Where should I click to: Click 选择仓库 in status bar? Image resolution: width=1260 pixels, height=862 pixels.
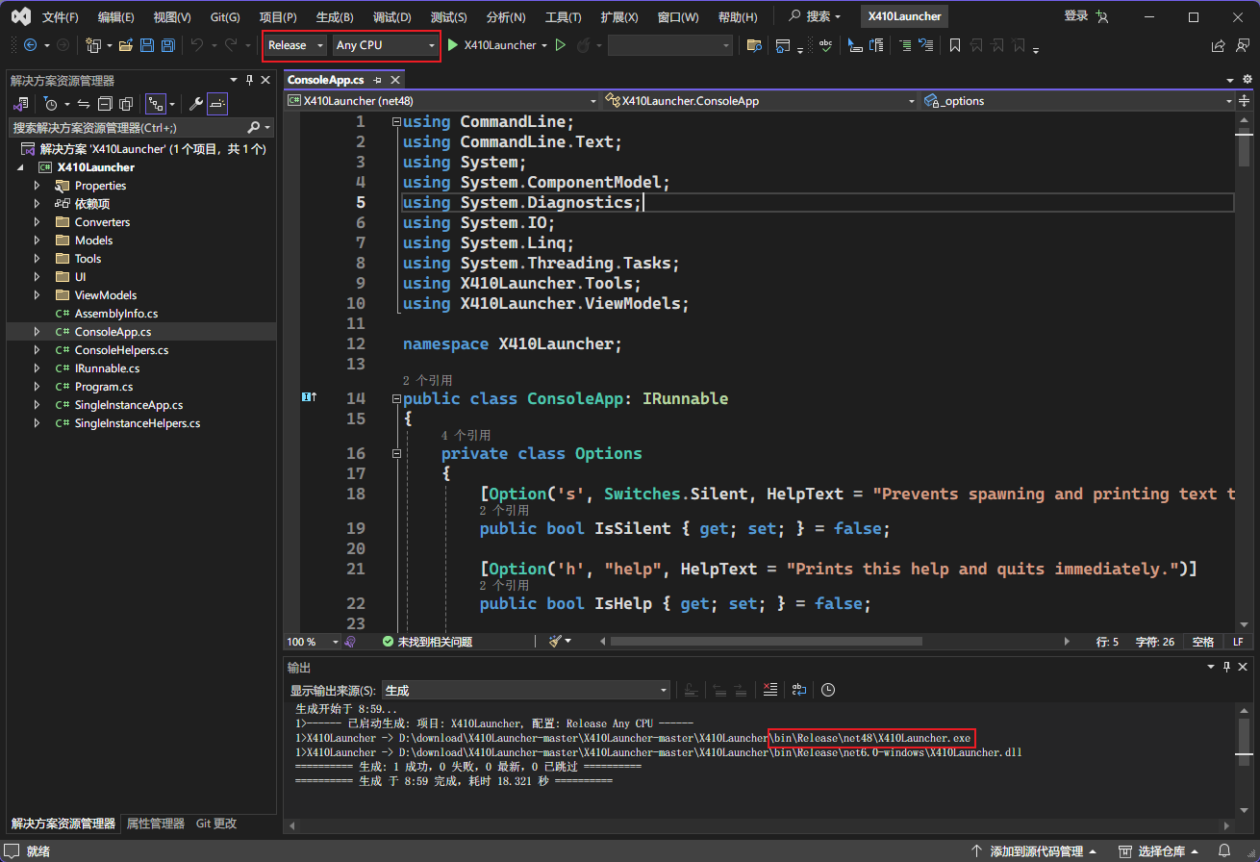1160,851
